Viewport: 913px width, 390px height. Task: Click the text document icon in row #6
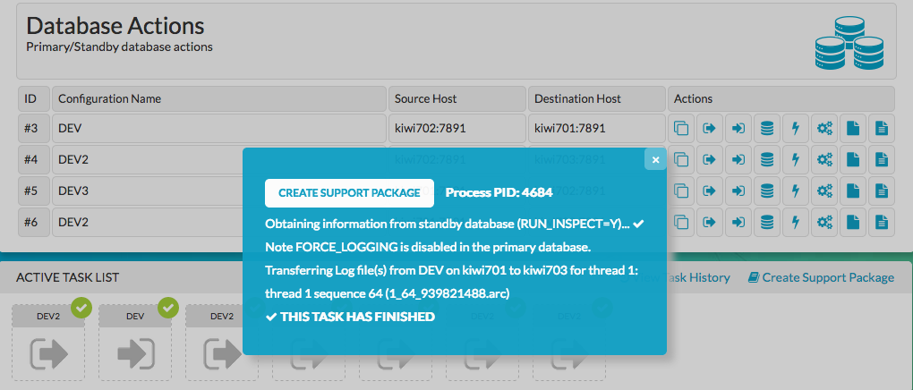tap(882, 223)
